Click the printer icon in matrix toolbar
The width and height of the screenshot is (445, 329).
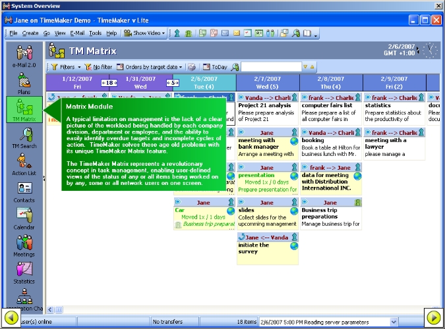pos(192,67)
